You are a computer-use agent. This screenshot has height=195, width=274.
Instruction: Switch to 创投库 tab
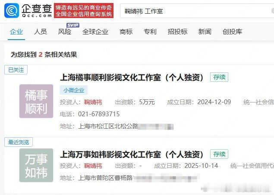point(232,32)
